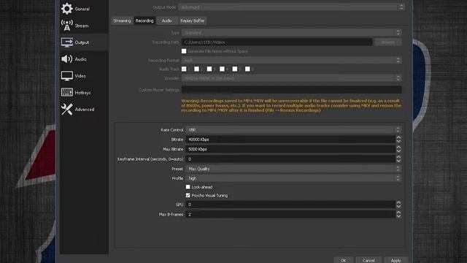
Task: Click the Recording Path field
Action: 277,42
